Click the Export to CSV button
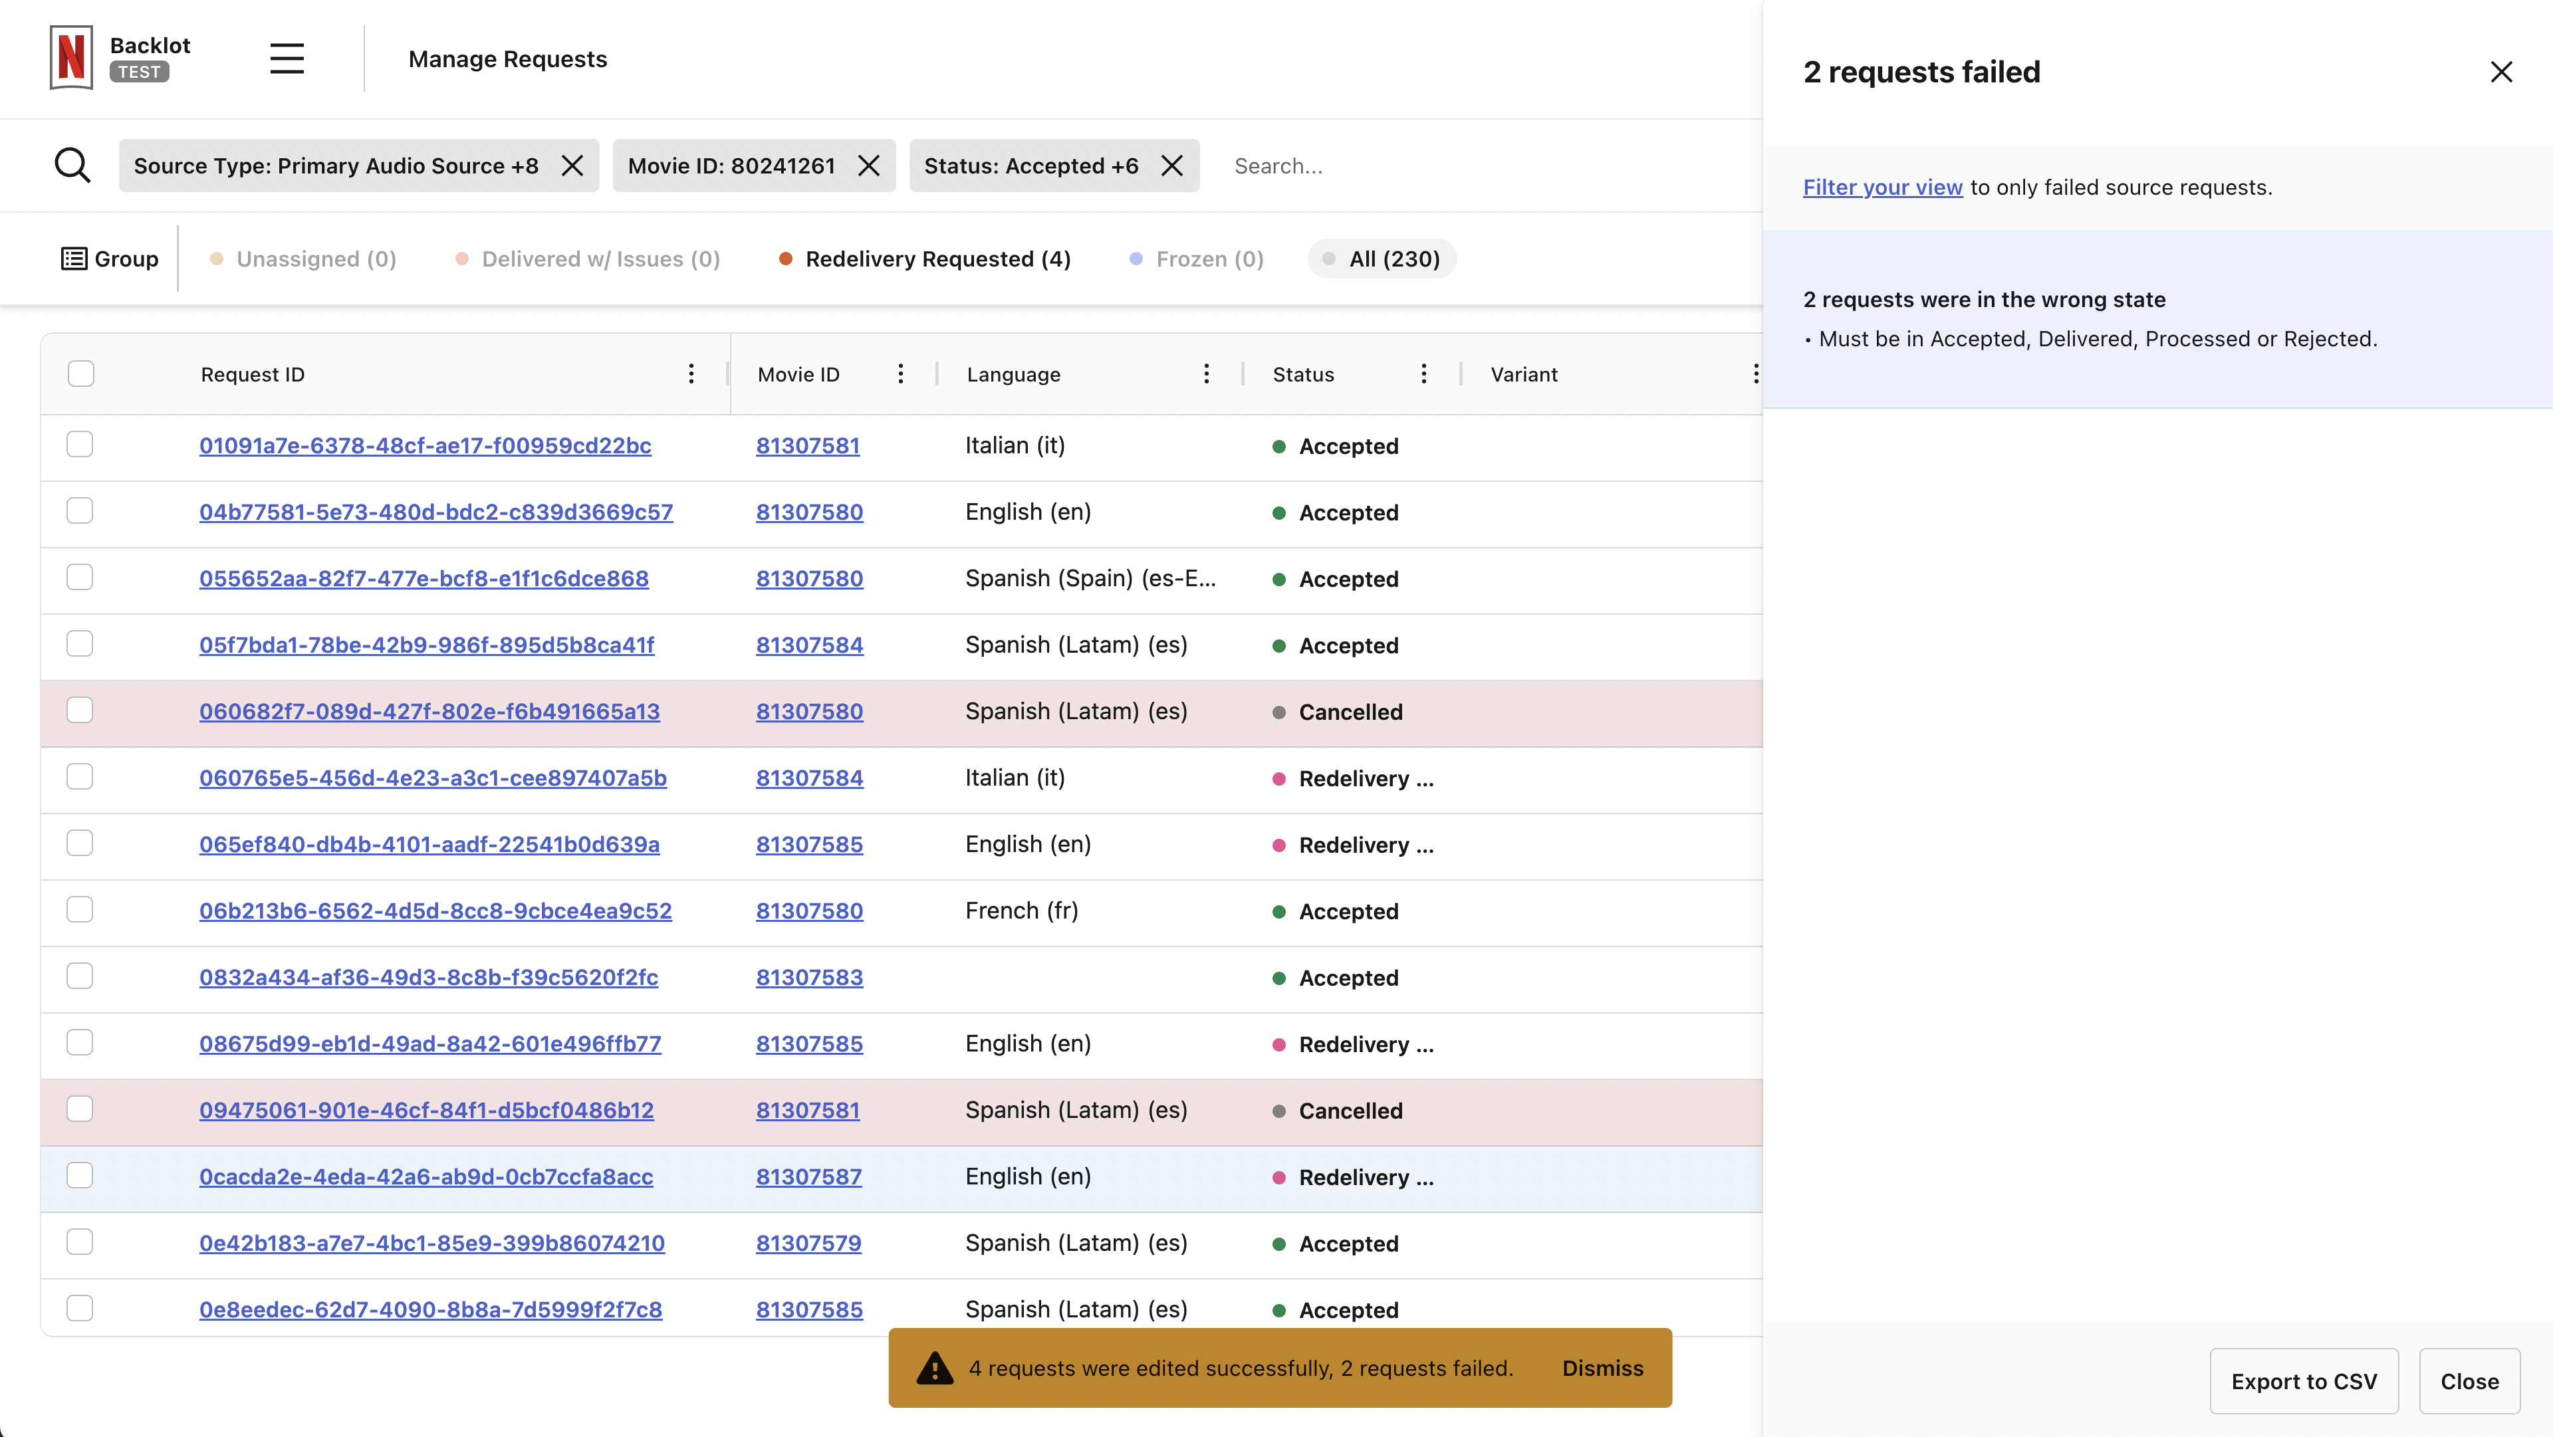 click(2303, 1381)
